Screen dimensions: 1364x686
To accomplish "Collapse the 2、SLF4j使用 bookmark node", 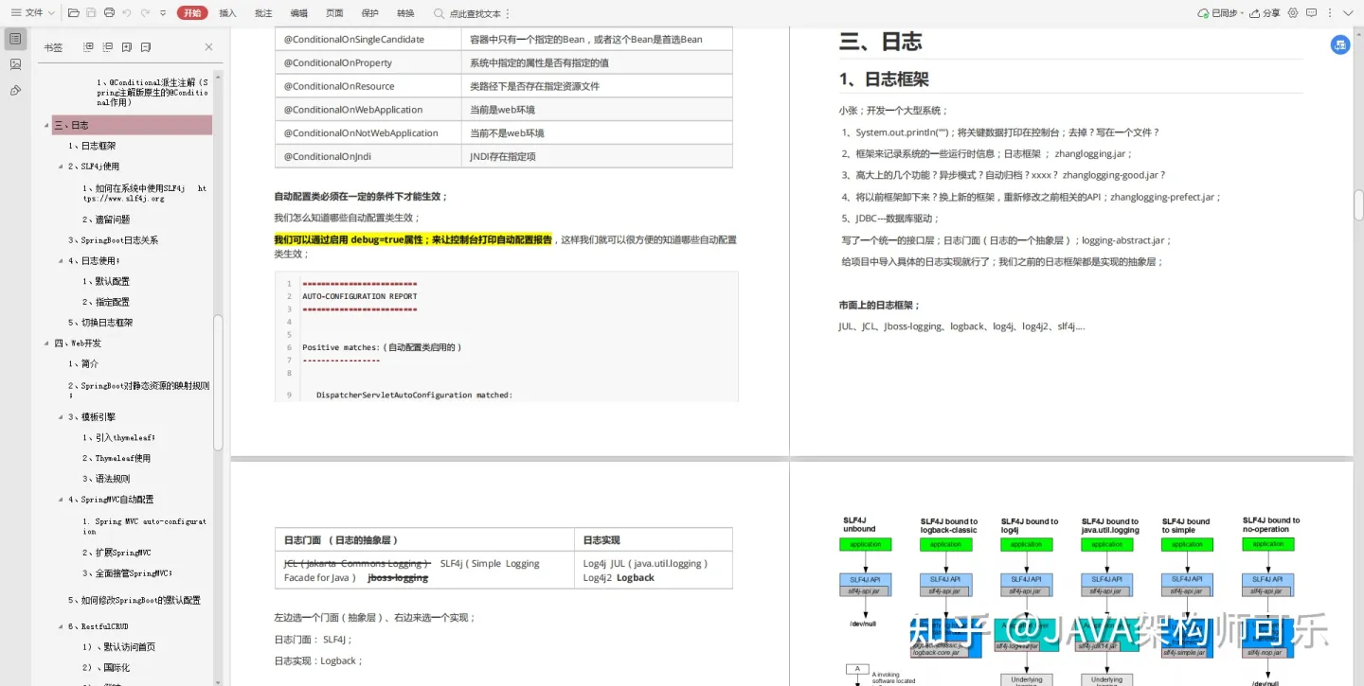I will (x=60, y=167).
